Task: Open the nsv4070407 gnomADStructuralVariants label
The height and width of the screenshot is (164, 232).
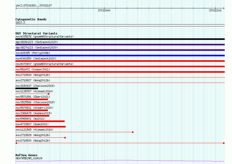Action: tap(45, 64)
